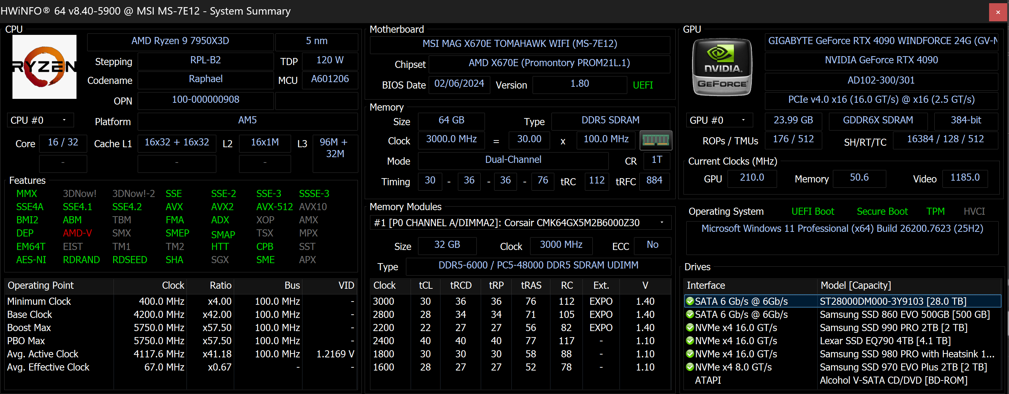Screen dimensions: 1009x394
Task: Click the Secure Boot indicator
Action: pyautogui.click(x=882, y=212)
